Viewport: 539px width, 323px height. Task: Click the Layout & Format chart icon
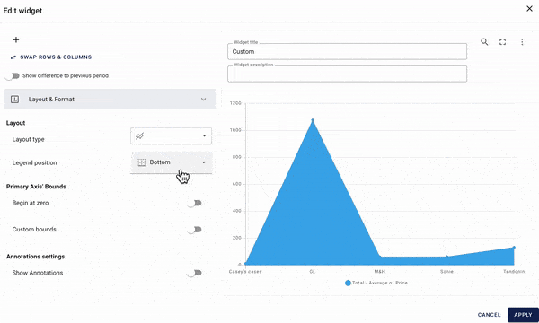[x=14, y=100]
